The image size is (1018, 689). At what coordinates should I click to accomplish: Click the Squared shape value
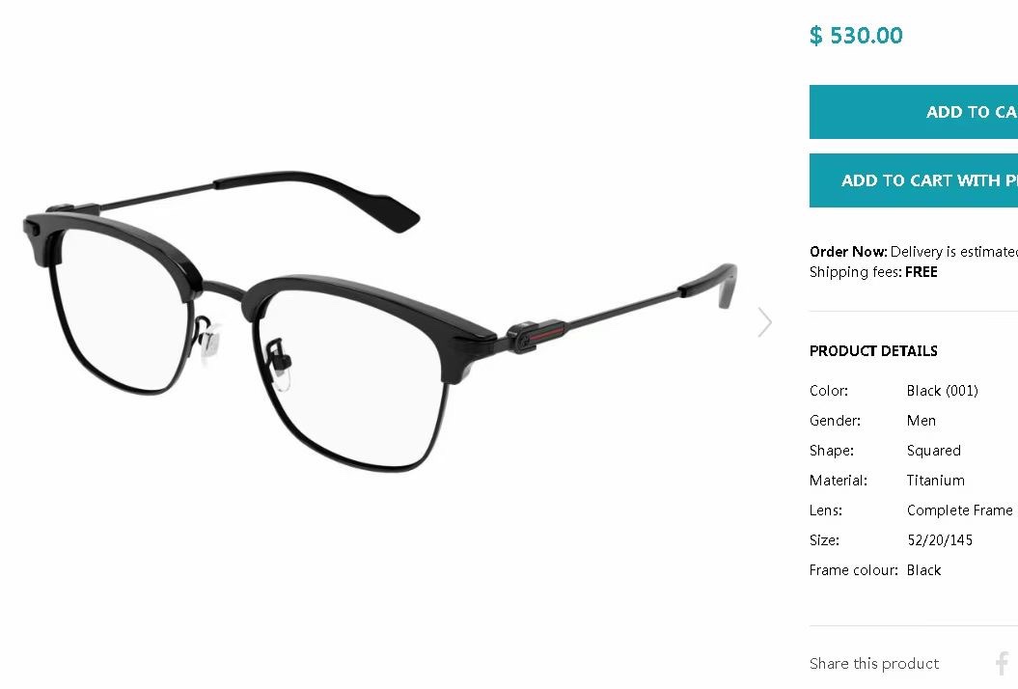pos(934,451)
